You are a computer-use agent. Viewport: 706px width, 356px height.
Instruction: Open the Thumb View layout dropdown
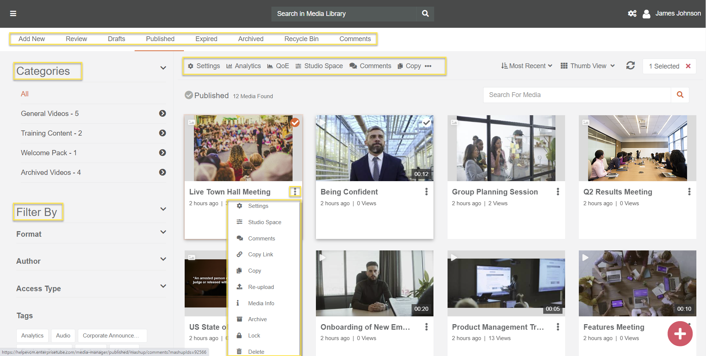(x=588, y=66)
